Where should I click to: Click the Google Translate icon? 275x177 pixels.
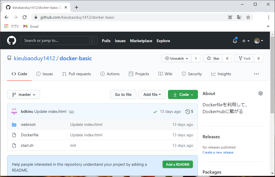[239, 17]
